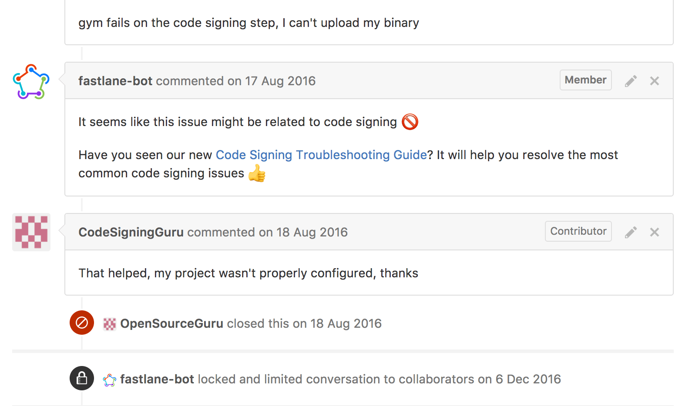Open CodeSigningGuru's profile from comment header
692x406 pixels.
coord(131,232)
